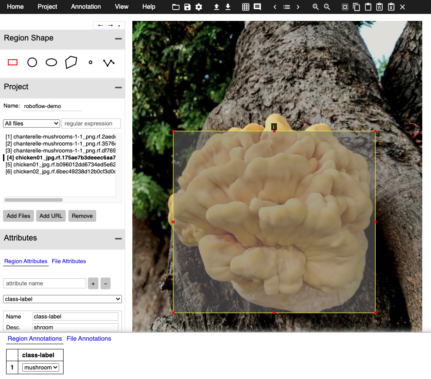
Task: Switch to the File Attributes tab
Action: 68,261
